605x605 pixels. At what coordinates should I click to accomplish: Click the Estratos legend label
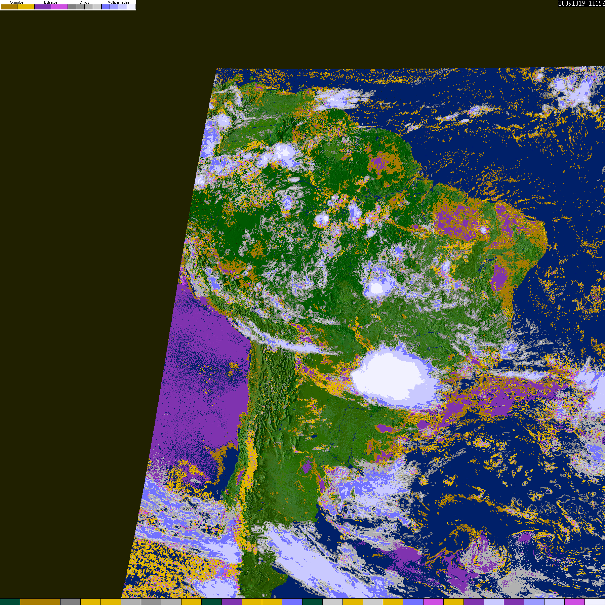[51, 2]
